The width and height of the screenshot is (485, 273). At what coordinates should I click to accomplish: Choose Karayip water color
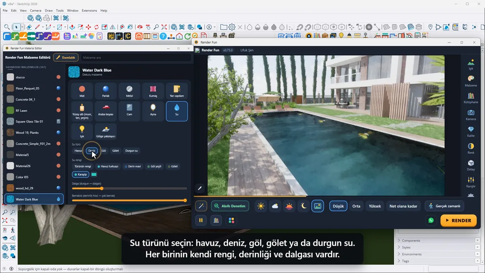[80, 174]
